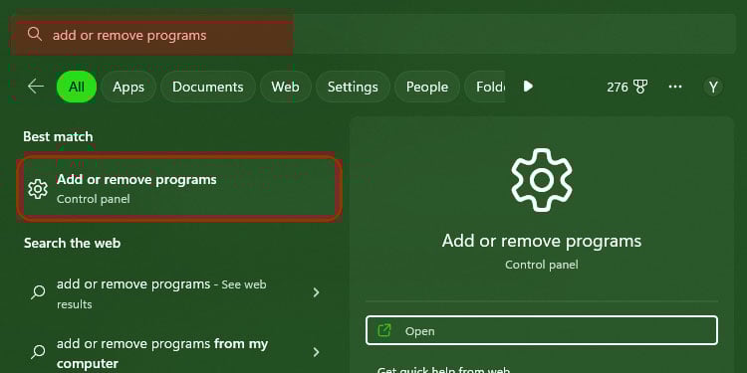Click the magnifier icon of 'See web results' row
This screenshot has height=373, width=747.
[x=38, y=291]
